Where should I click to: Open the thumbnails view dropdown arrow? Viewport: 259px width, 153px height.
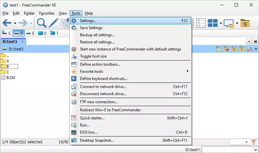tap(221, 23)
